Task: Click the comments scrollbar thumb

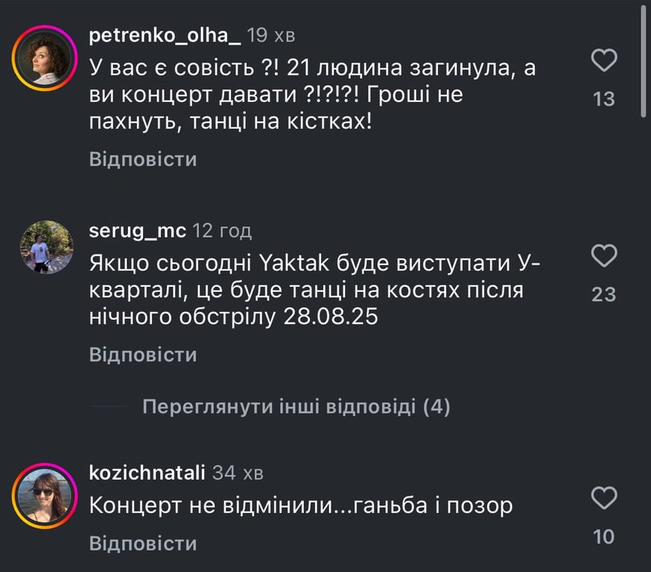Action: 644,60
